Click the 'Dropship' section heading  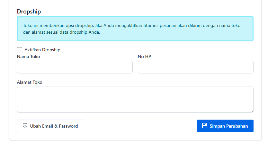pos(29,12)
